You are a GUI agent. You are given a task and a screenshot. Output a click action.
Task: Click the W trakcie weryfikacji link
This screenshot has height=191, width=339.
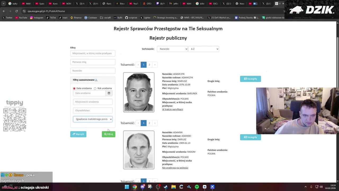tap(173, 109)
